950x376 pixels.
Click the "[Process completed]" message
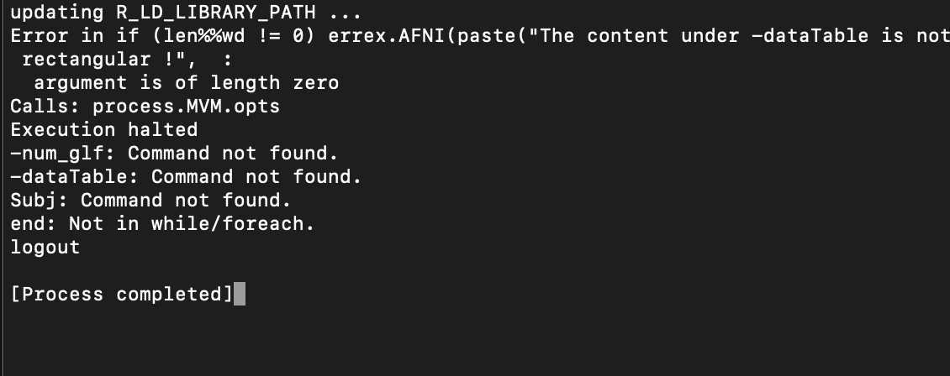[123, 295]
